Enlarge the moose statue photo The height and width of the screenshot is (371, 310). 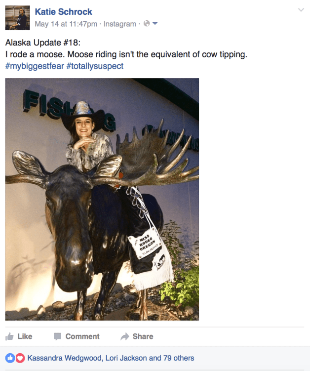coord(102,199)
